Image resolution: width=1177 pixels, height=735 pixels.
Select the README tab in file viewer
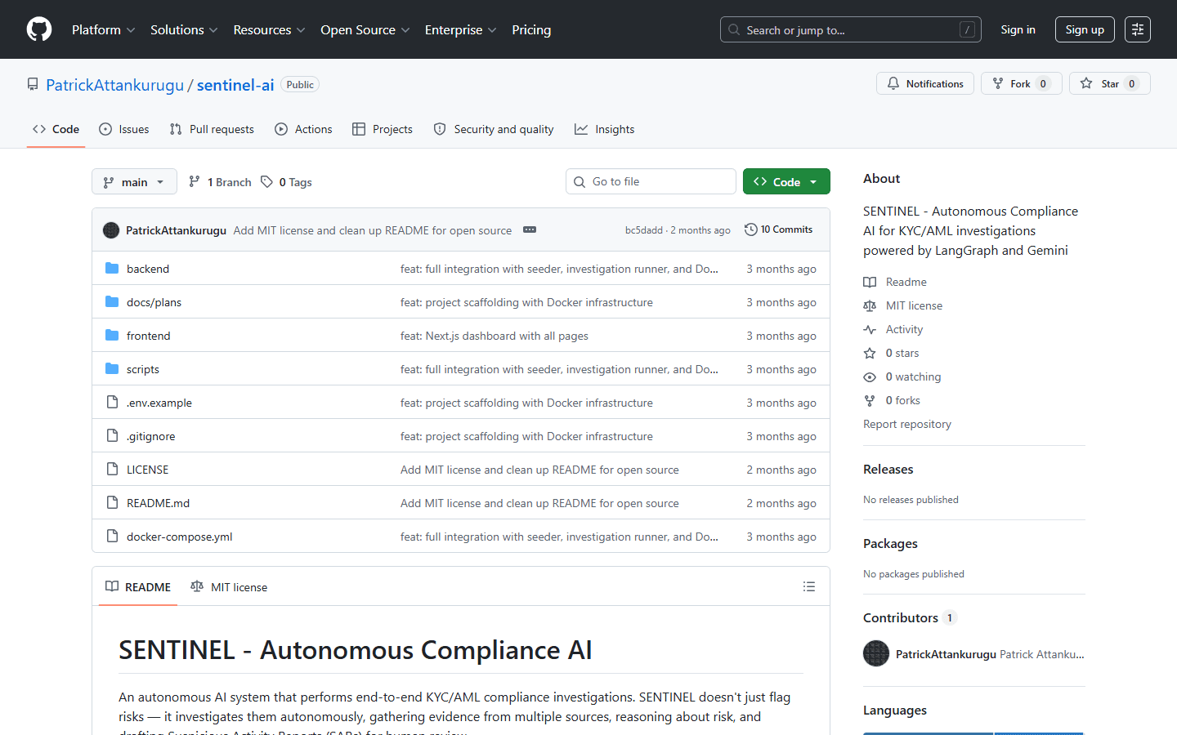click(138, 586)
